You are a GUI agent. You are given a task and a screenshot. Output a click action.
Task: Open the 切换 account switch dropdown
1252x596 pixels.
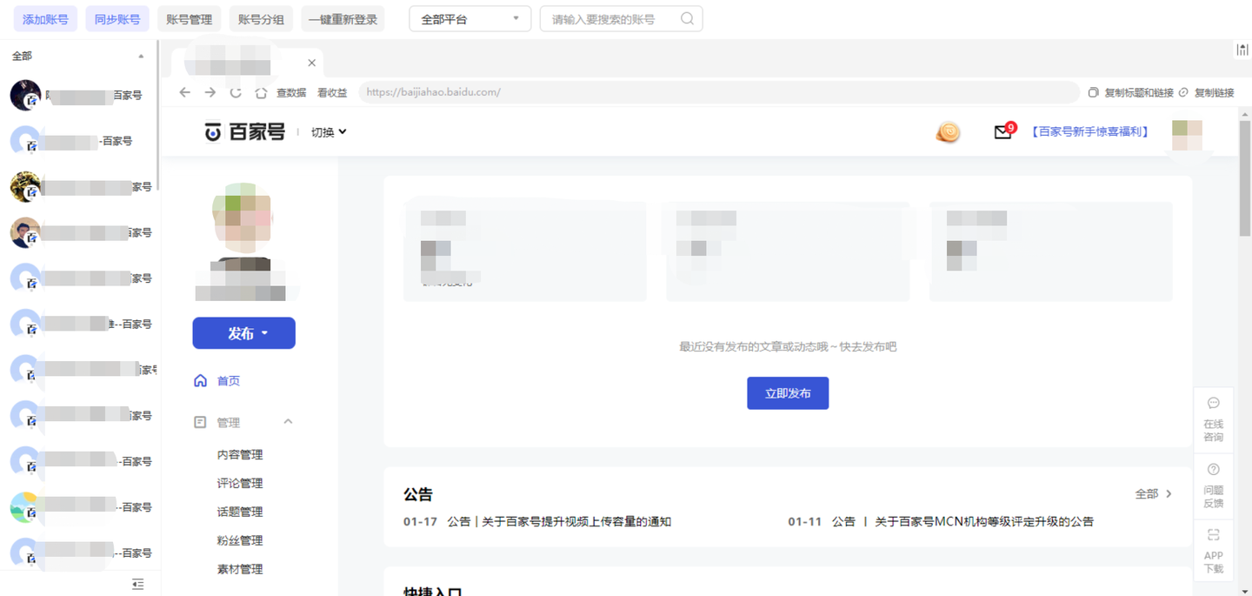coord(327,131)
